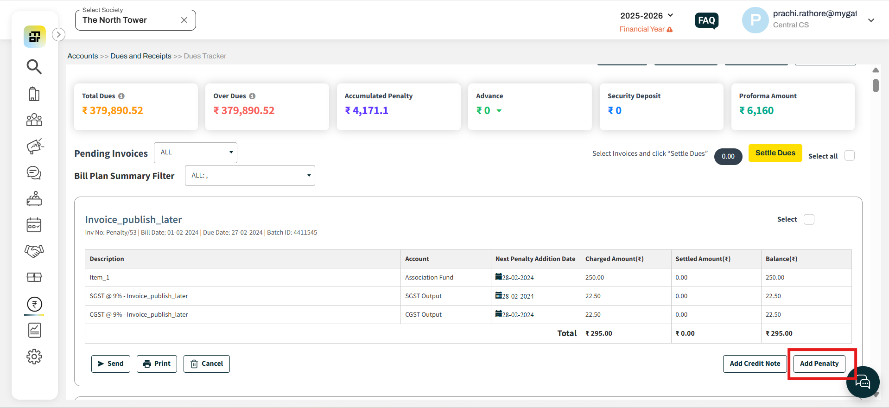Go to Dues and Receipts breadcrumb
The image size is (889, 408).
141,56
